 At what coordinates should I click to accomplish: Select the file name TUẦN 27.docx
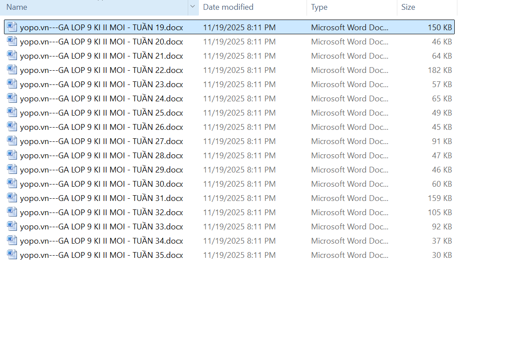(x=101, y=141)
